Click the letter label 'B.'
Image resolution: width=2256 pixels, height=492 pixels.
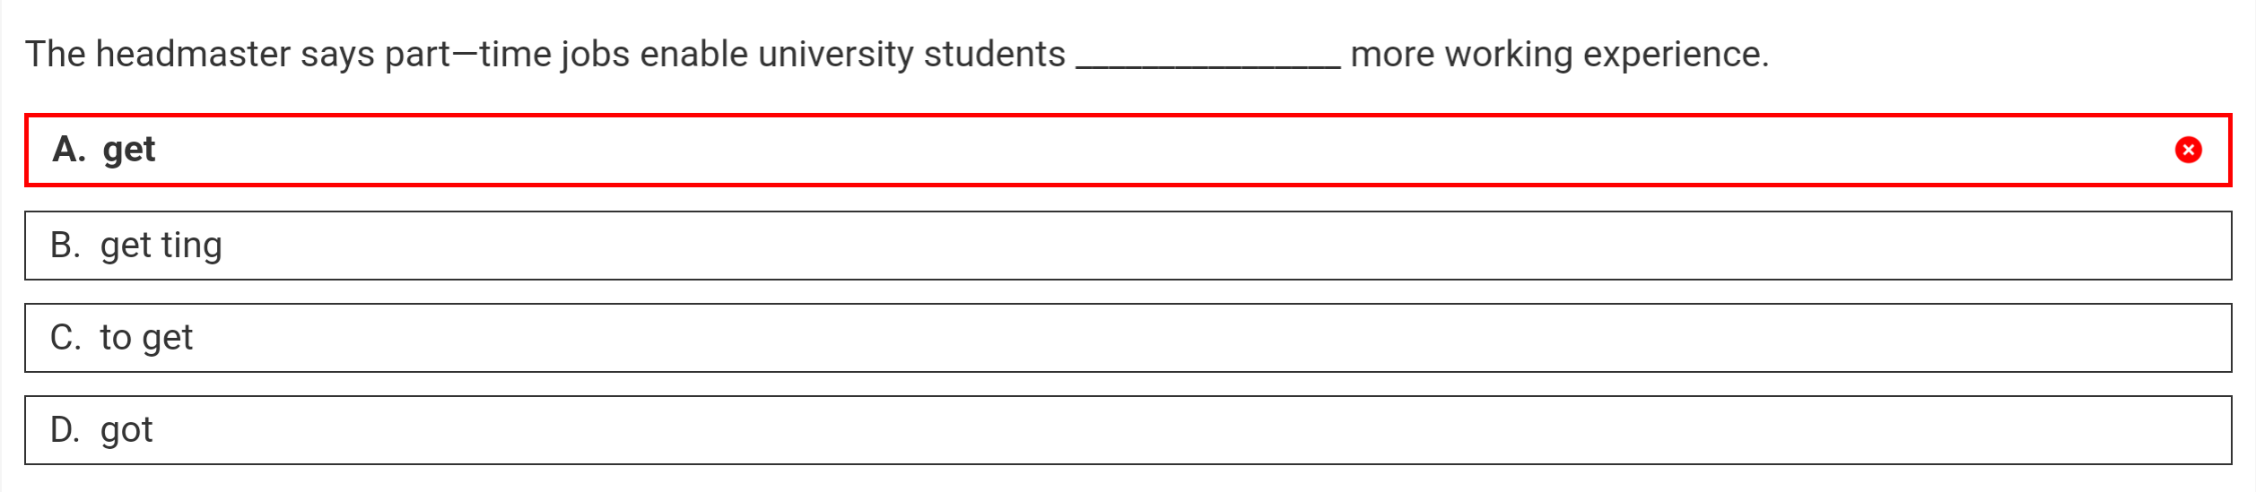(x=65, y=246)
